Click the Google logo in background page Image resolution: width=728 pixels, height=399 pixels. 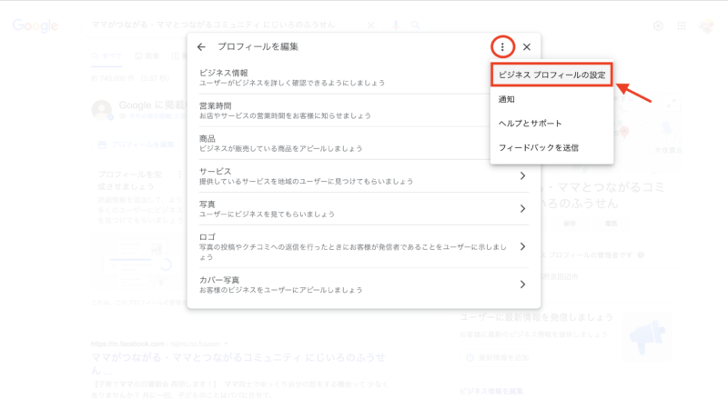[35, 25]
